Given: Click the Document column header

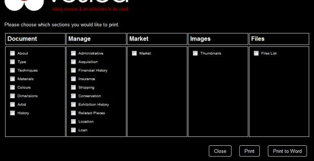Looking at the screenshot, I should pos(35,39).
